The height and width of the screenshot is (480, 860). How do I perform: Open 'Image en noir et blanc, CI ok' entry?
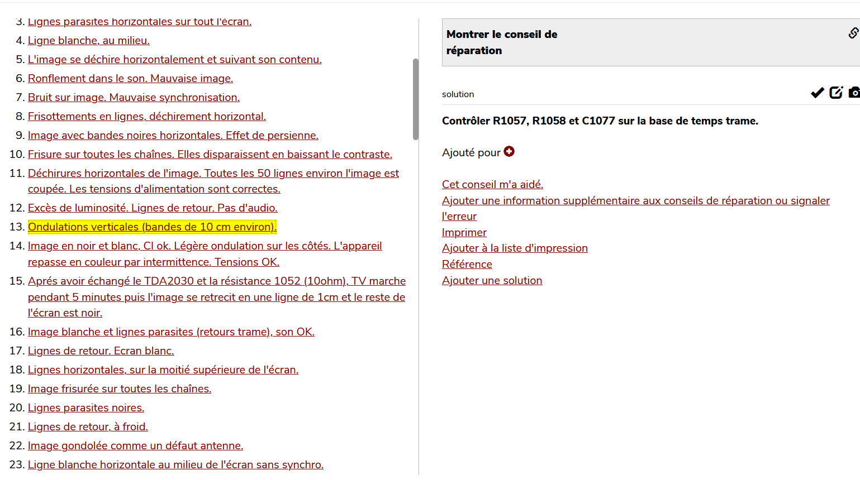tap(205, 253)
